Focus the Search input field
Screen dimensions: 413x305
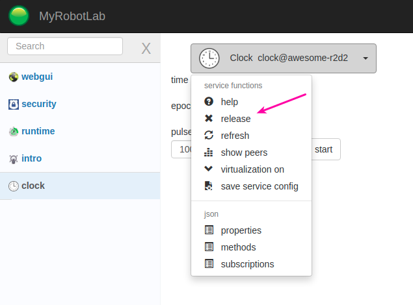point(65,46)
